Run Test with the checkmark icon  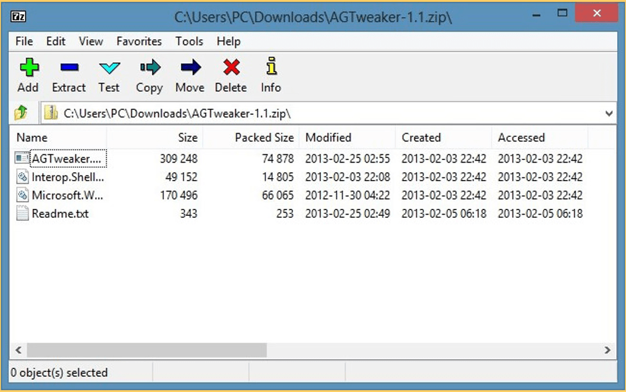(x=109, y=67)
